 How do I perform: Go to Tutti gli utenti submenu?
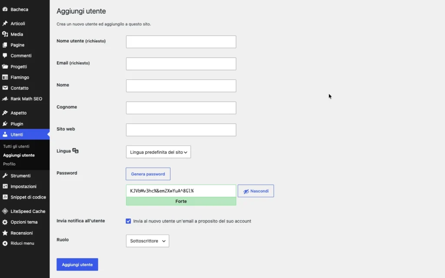tap(16, 146)
